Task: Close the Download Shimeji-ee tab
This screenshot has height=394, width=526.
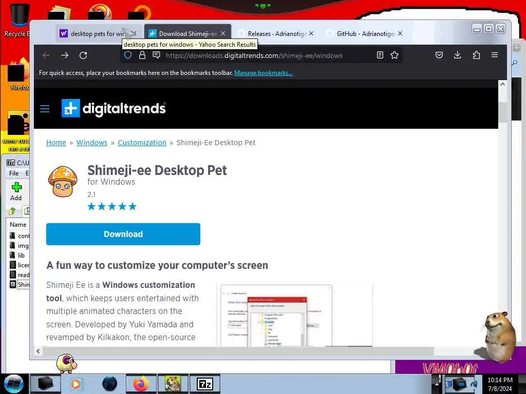Action: (223, 33)
